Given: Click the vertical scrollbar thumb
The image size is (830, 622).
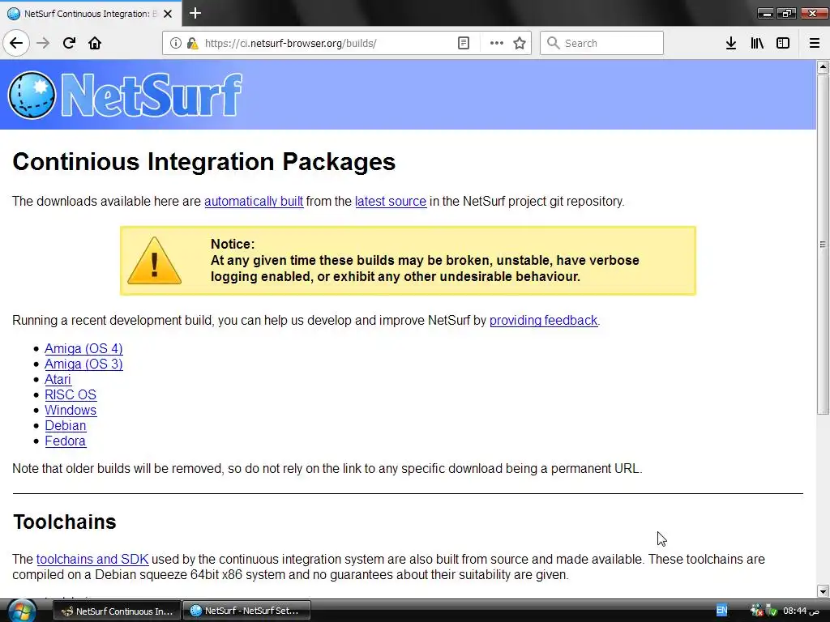Looking at the screenshot, I should coord(823,245).
